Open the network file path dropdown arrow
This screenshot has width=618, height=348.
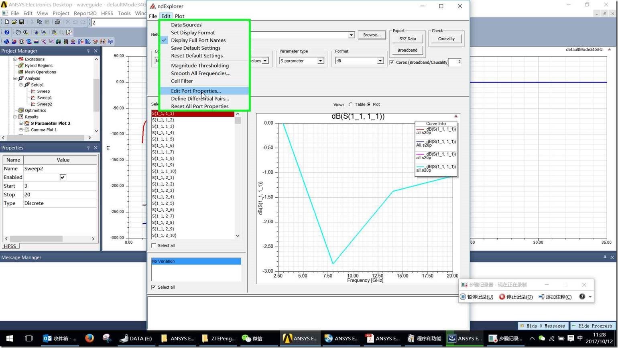[351, 35]
